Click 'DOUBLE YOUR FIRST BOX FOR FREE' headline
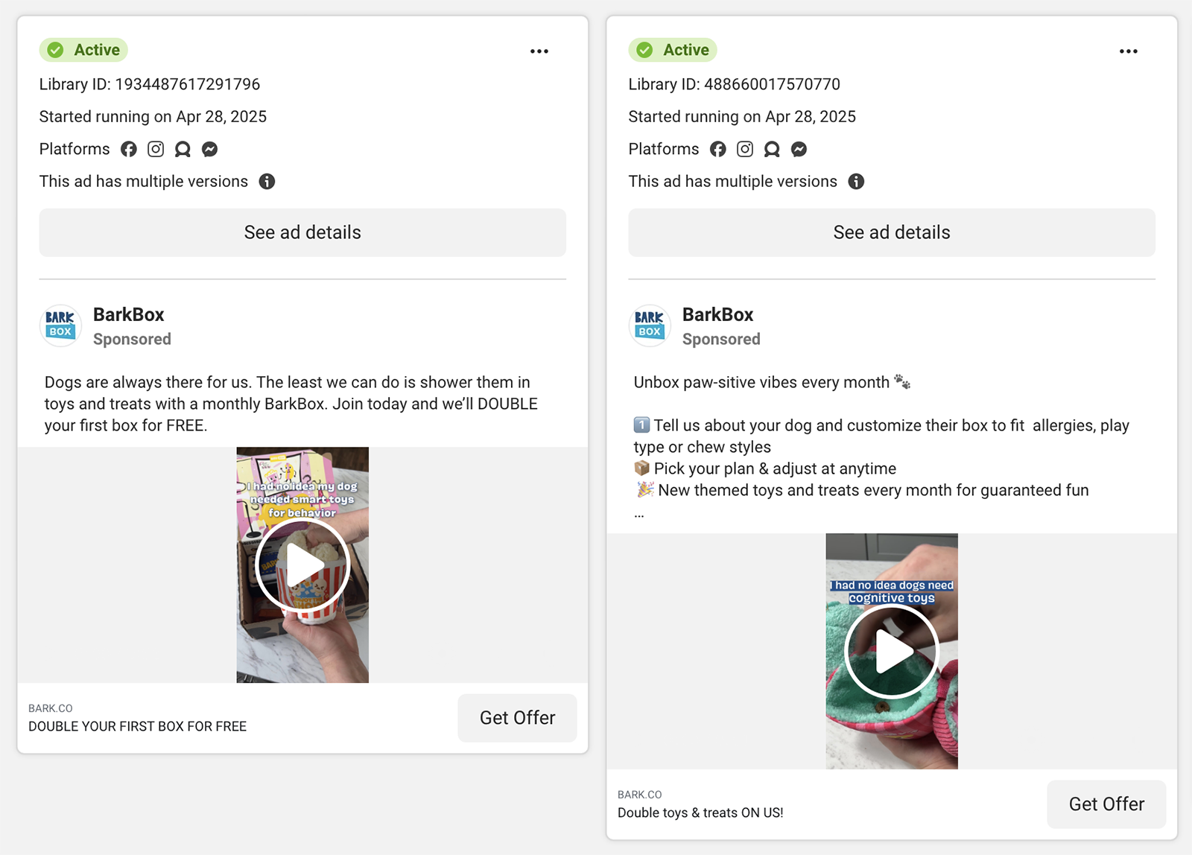This screenshot has height=855, width=1192. coord(138,726)
